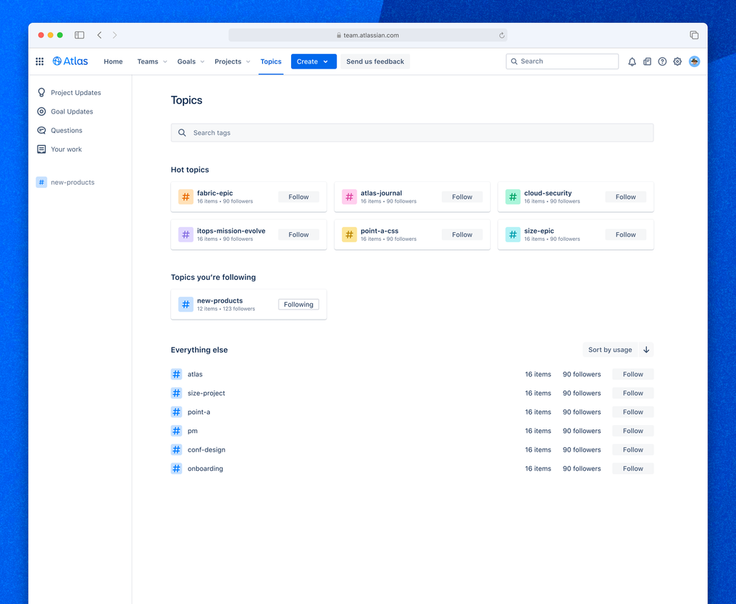Follow the cloud-security topic
This screenshot has width=736, height=604.
coord(625,197)
